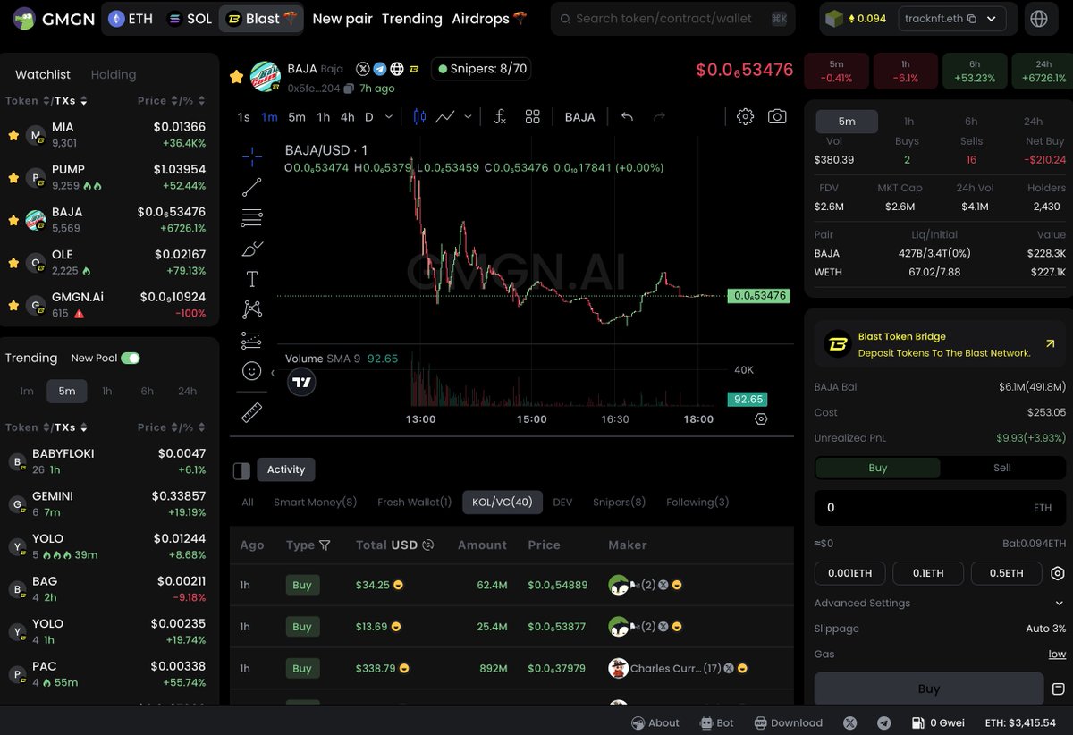The image size is (1073, 735).
Task: Open footer Telegram icon
Action: 884,722
